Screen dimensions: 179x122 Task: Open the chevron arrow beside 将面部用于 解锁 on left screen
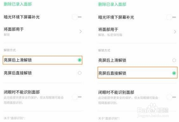click(x=81, y=31)
